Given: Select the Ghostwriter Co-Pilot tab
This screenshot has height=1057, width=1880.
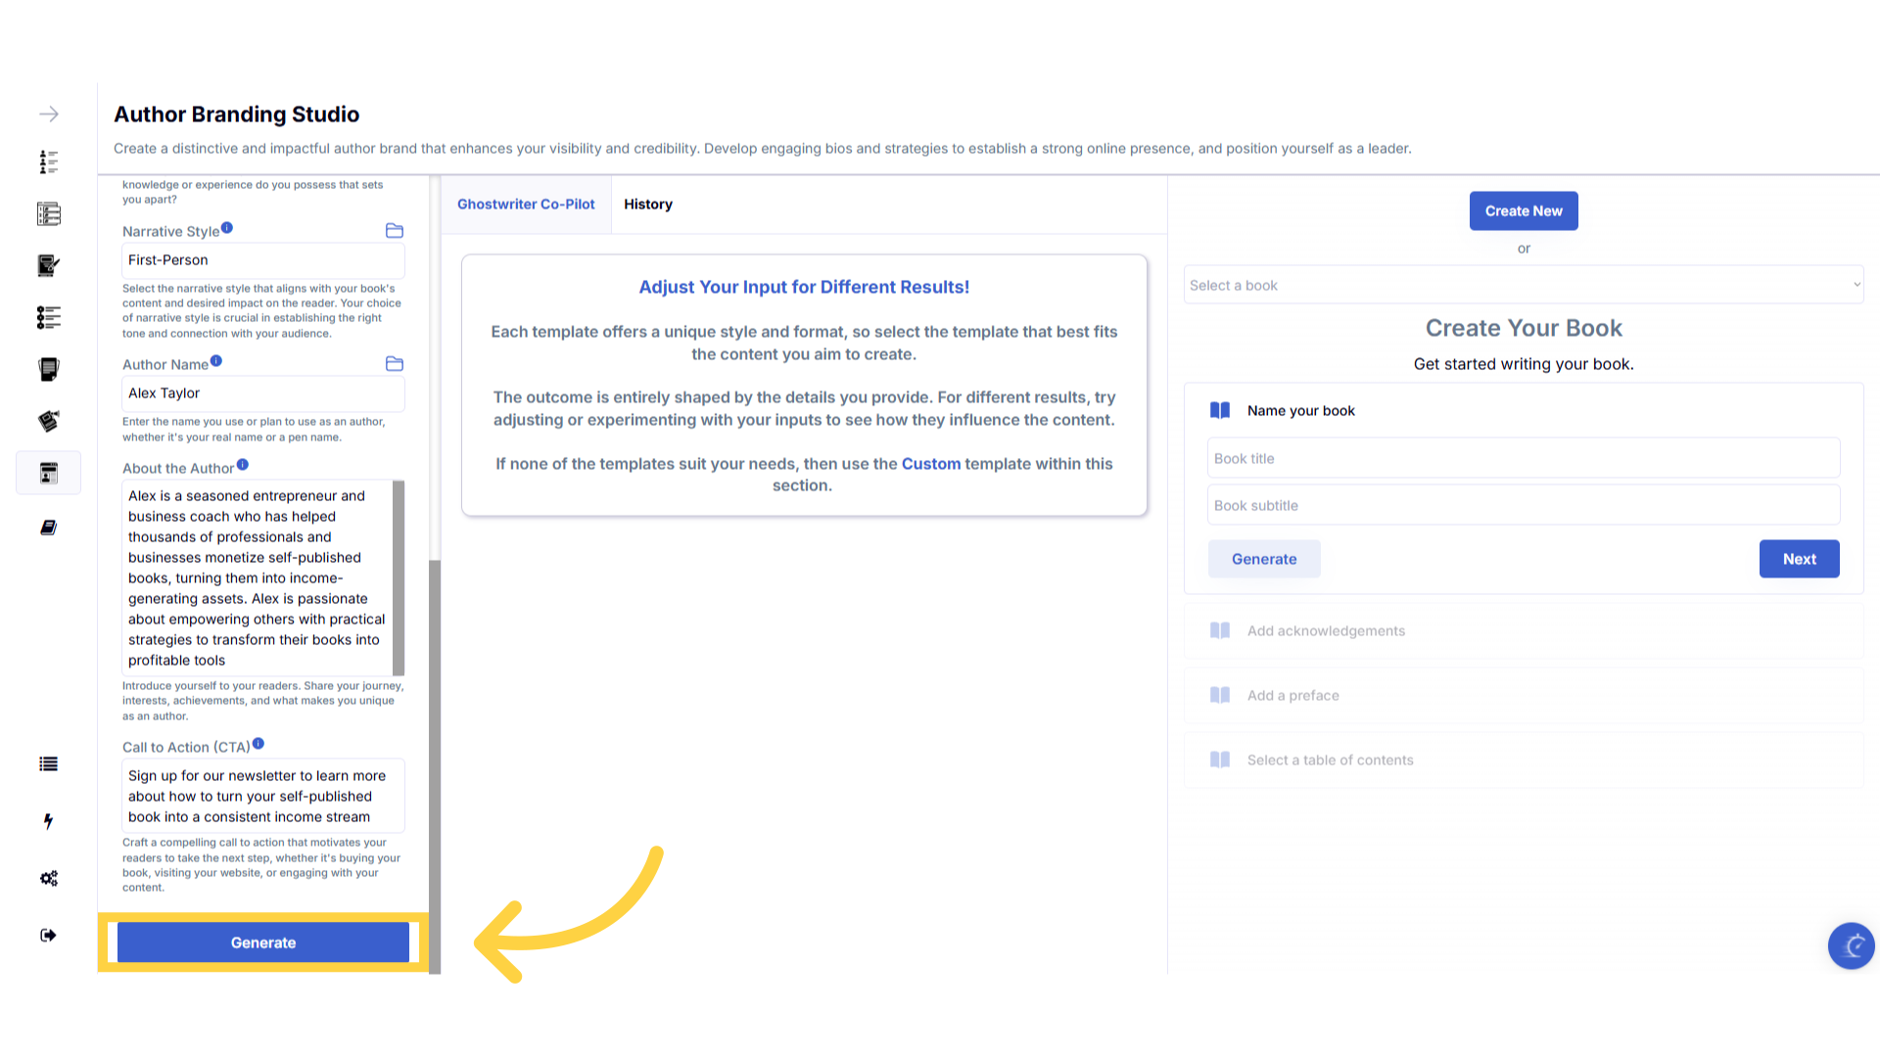Looking at the screenshot, I should tap(526, 205).
